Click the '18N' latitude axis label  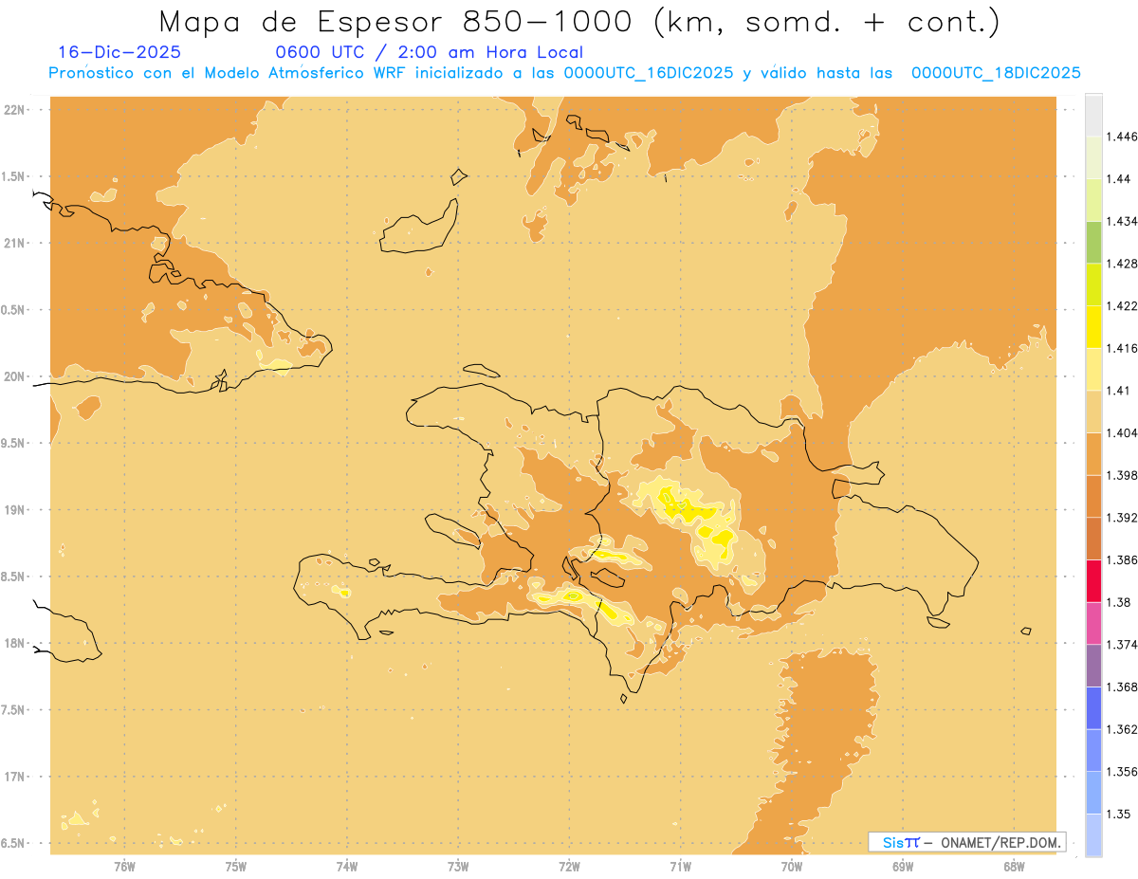click(15, 643)
